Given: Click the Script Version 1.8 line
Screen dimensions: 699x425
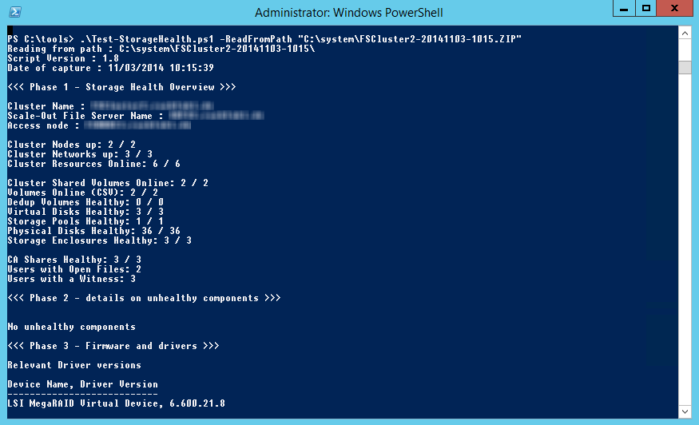Looking at the screenshot, I should pos(63,58).
